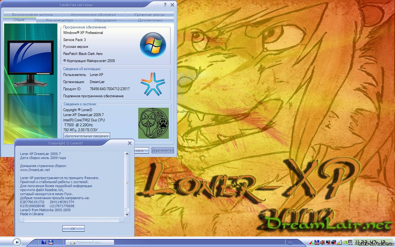Click the text 'Made in Ukraine'

32,214
